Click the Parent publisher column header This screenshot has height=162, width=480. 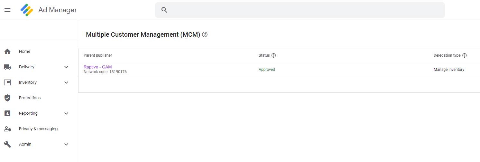coord(98,55)
